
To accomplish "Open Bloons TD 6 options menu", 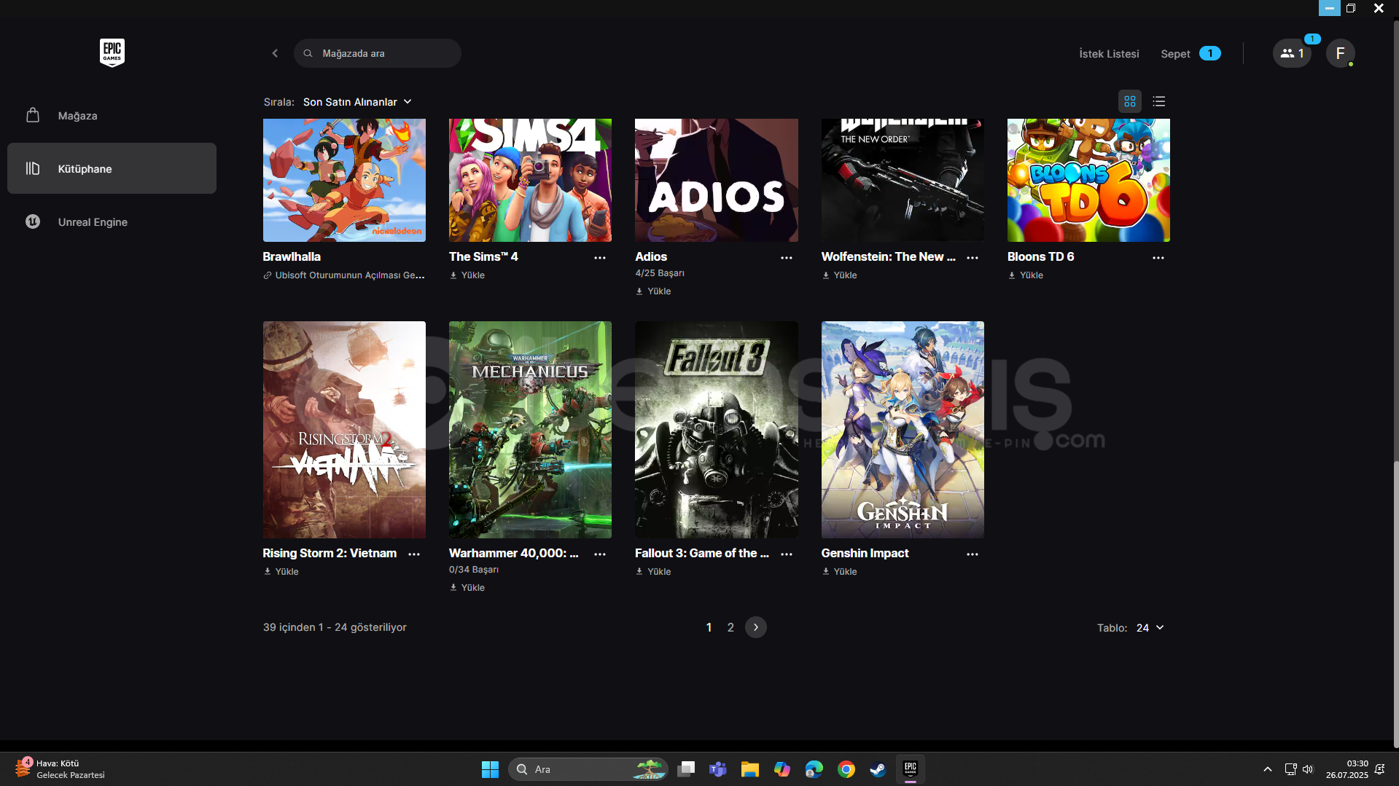I will (x=1158, y=258).
